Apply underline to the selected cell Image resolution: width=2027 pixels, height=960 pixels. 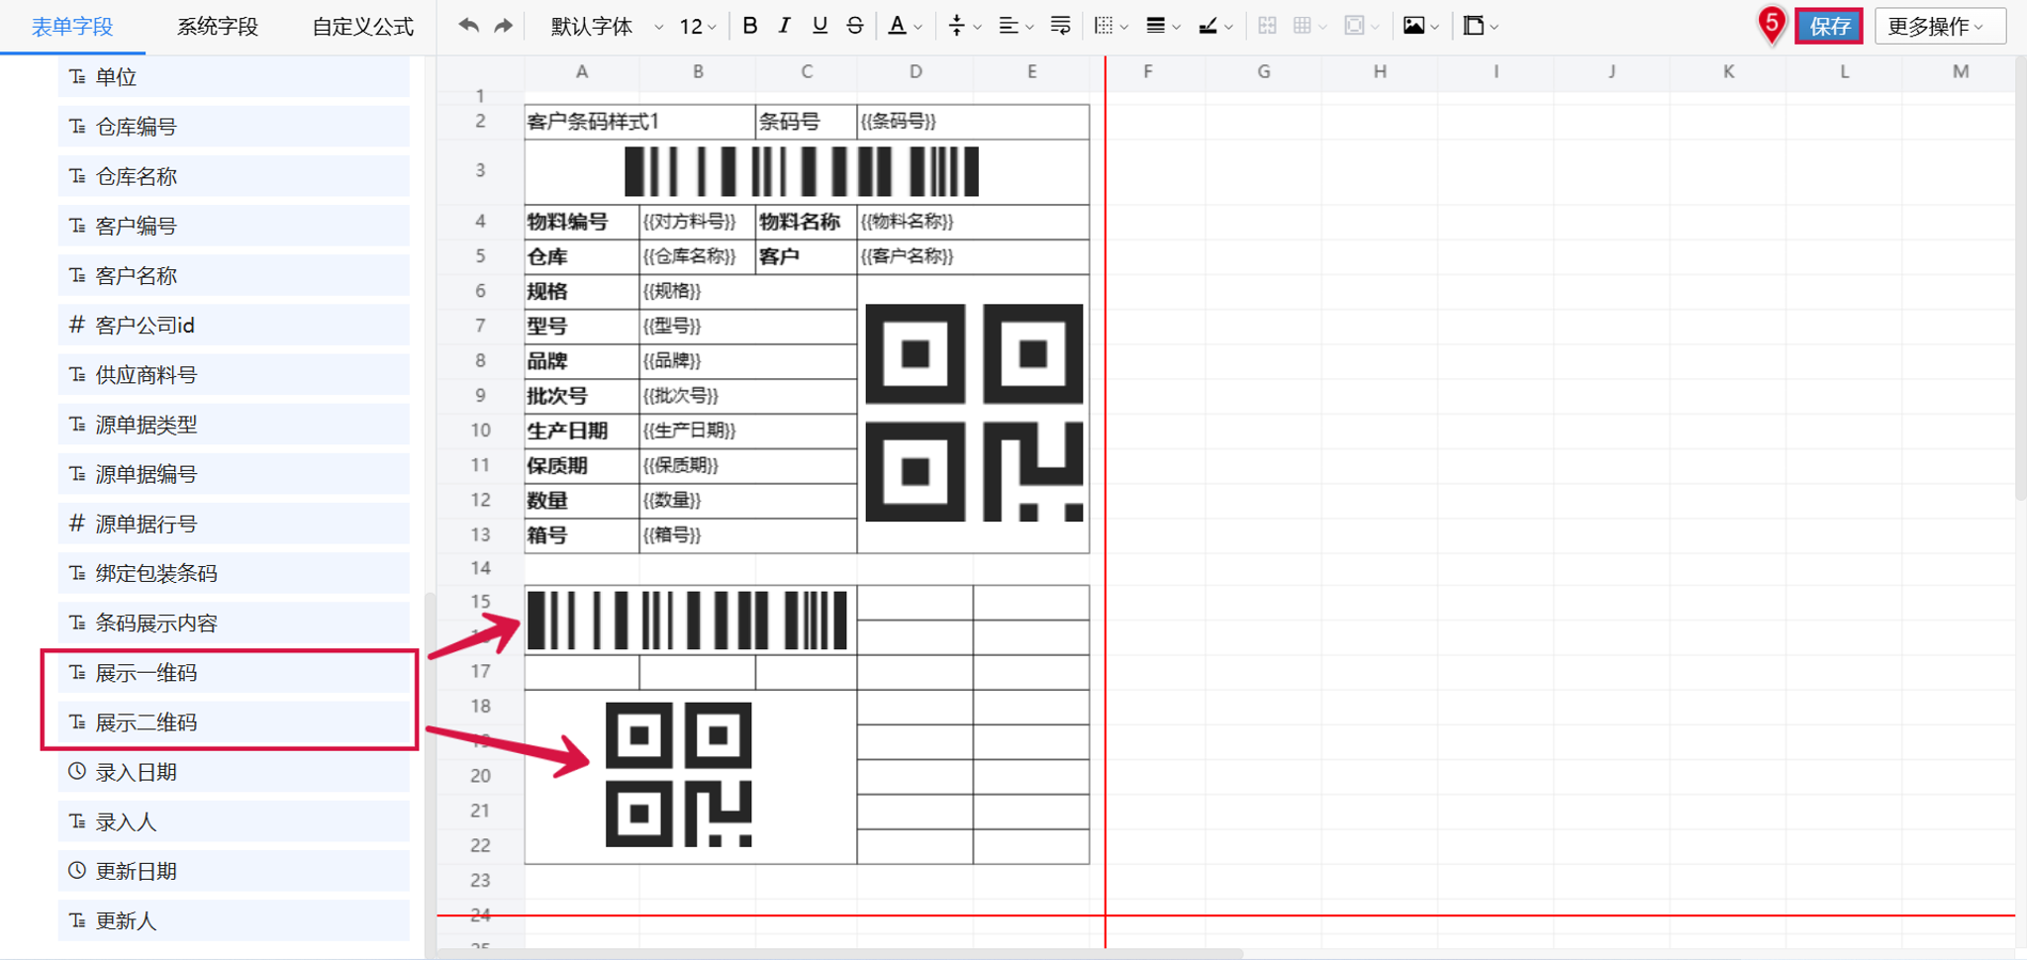coord(820,26)
